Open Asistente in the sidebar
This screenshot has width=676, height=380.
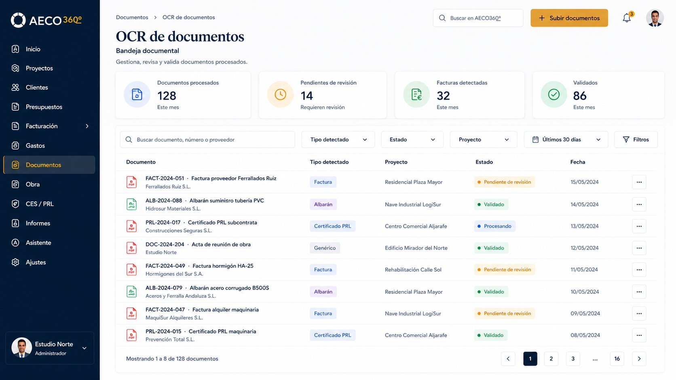49,243
